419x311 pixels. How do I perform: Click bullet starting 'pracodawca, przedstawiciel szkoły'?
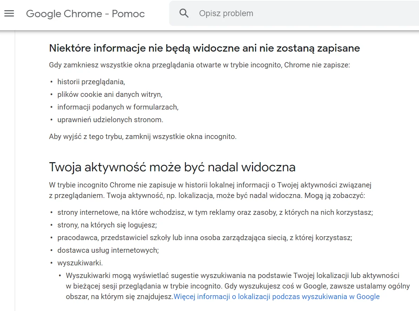click(205, 238)
